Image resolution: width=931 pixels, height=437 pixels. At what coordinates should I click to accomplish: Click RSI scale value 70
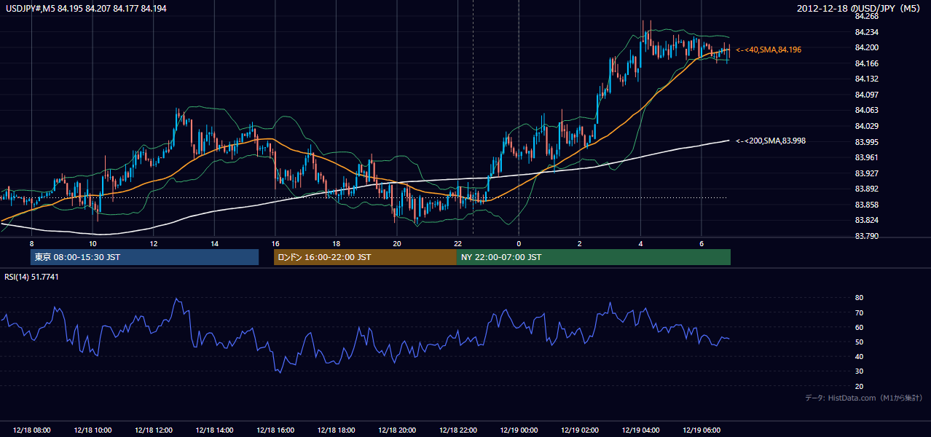(859, 313)
